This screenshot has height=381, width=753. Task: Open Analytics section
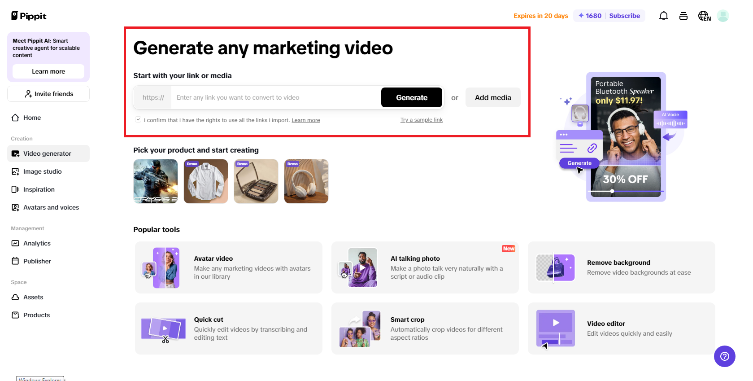click(48, 243)
